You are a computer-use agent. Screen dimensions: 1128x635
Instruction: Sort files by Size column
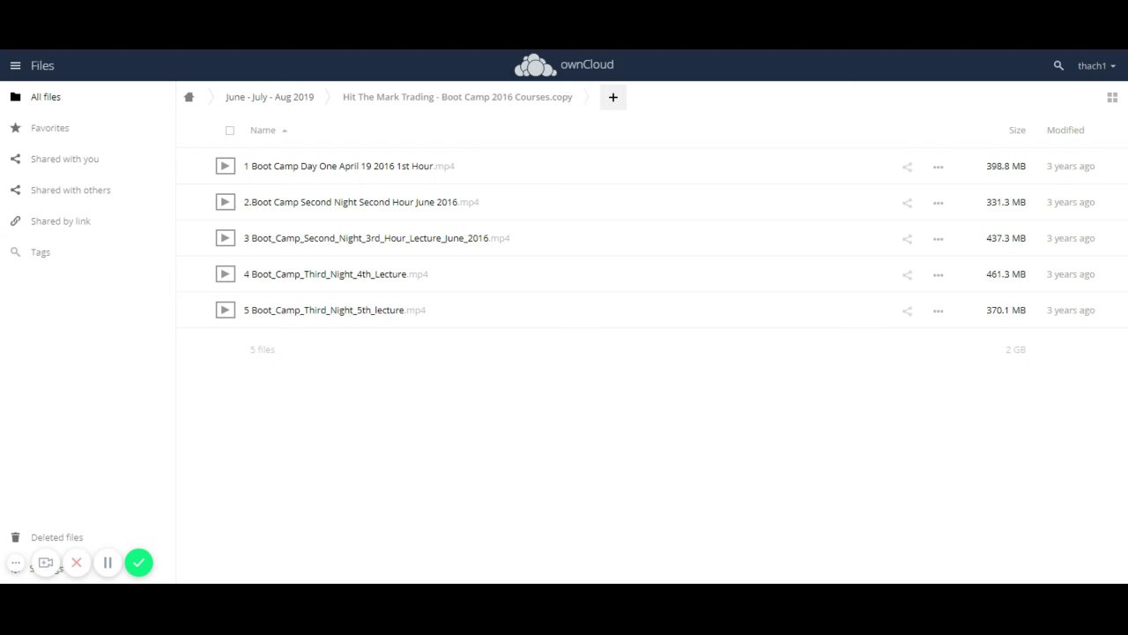coord(1017,130)
